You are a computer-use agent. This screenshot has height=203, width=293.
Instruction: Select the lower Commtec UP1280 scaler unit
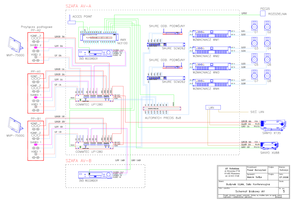click(x=95, y=145)
